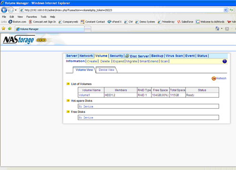
Task: Click the Volume1 link in volumes list
Action: click(84, 95)
